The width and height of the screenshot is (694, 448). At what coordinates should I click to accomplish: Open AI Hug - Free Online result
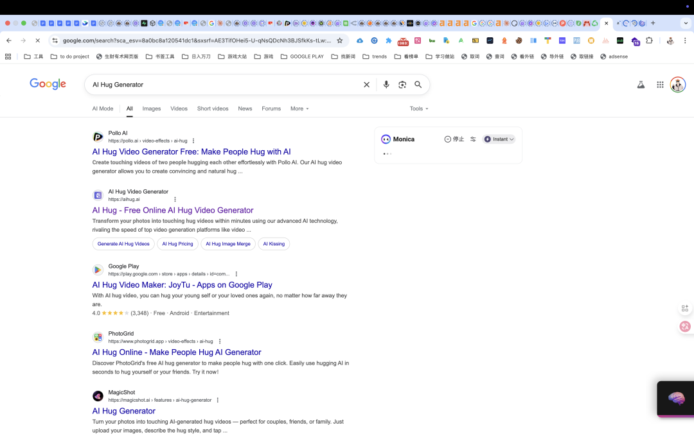[x=173, y=210]
